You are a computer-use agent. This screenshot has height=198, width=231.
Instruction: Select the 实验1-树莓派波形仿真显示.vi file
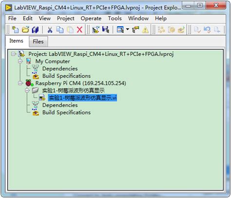pyautogui.click(x=82, y=98)
